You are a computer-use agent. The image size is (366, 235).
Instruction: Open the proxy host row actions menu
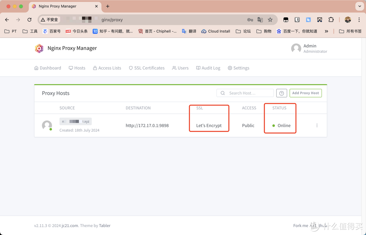[x=317, y=125]
